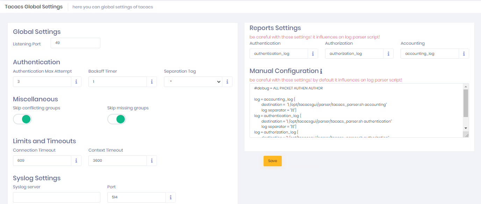Click the 'Skip conflicting groups' label
Screen dimensions: 481x204
click(37, 108)
